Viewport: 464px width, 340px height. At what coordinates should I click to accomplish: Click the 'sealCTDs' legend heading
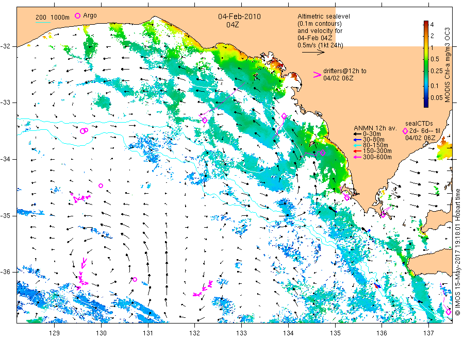419,124
